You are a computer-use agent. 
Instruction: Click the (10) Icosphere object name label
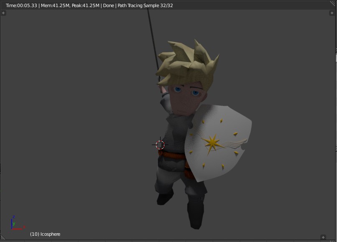tap(45, 234)
